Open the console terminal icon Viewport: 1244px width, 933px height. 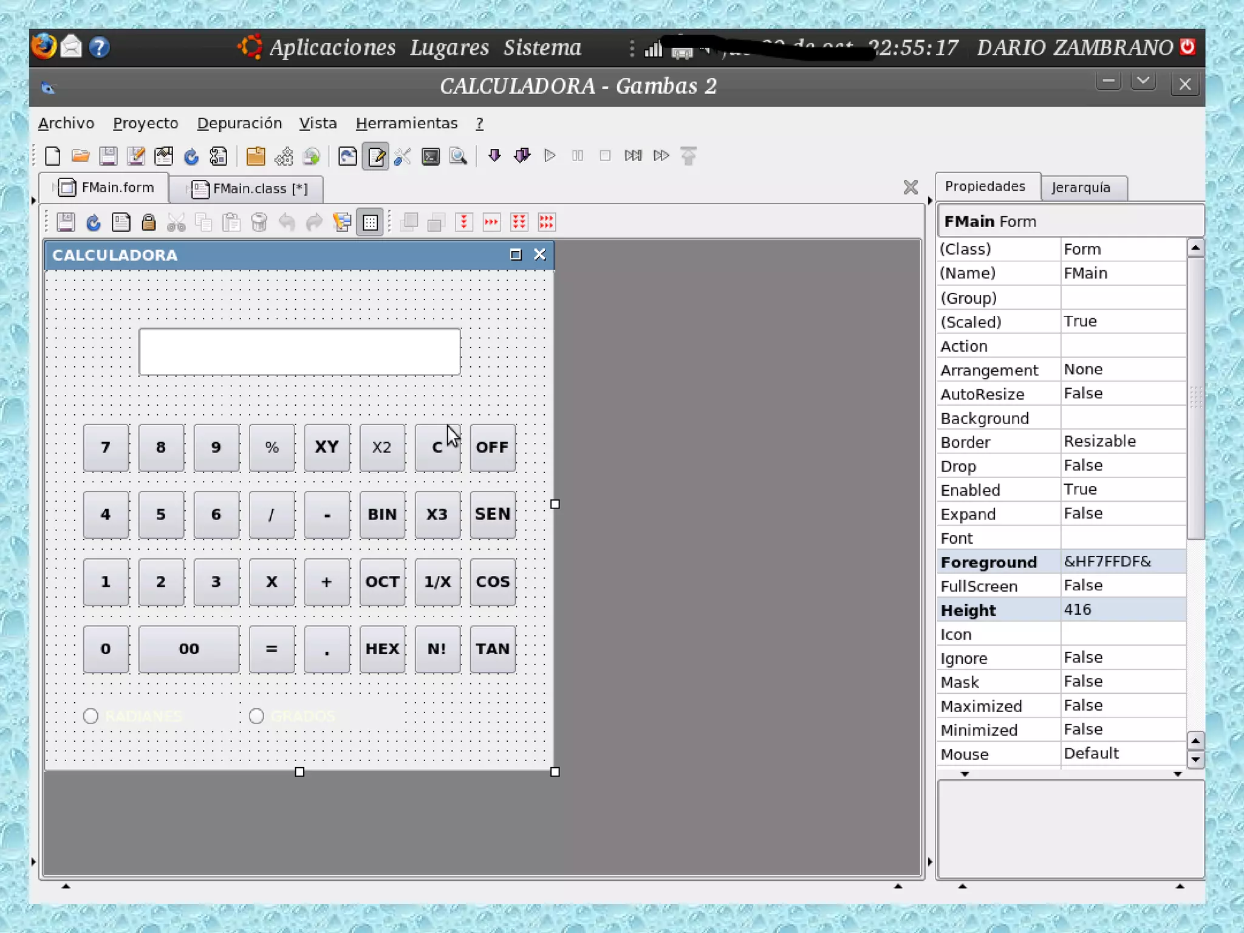point(430,156)
